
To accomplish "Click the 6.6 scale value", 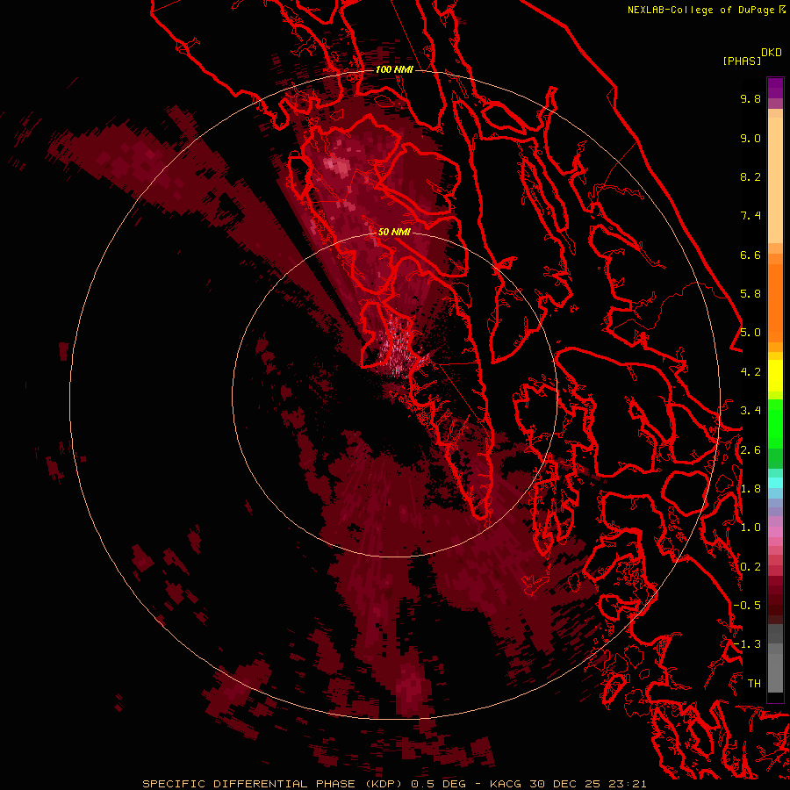I will point(750,255).
